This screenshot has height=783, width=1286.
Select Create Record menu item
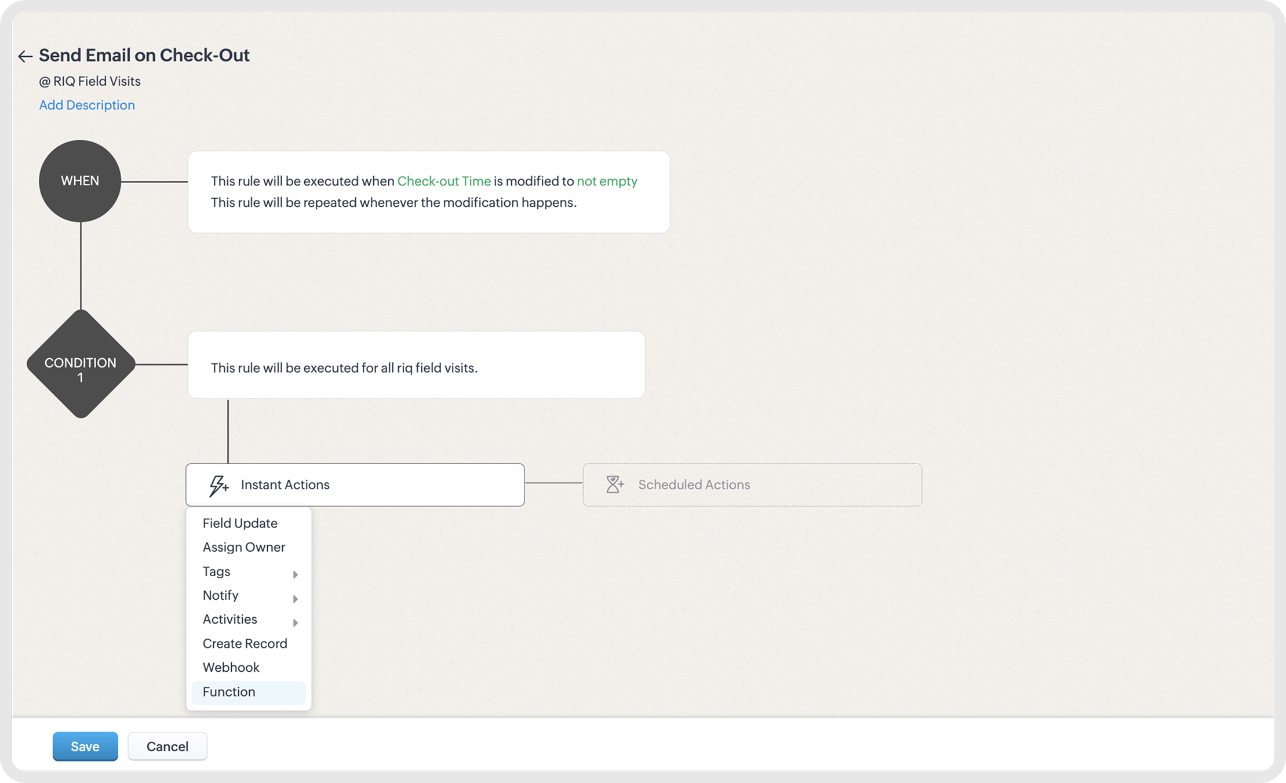[x=245, y=643]
